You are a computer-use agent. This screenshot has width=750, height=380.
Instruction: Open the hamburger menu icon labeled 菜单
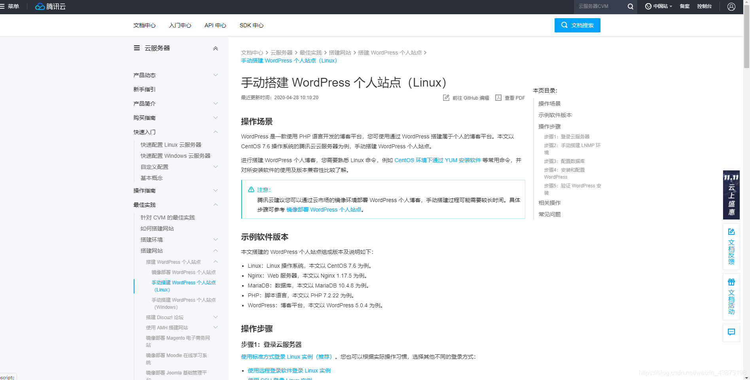point(2,6)
